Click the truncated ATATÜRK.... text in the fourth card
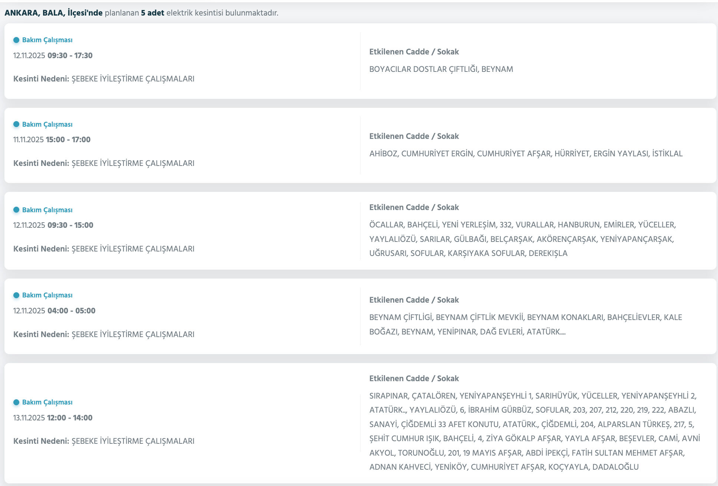The height and width of the screenshot is (486, 718). pyautogui.click(x=546, y=332)
